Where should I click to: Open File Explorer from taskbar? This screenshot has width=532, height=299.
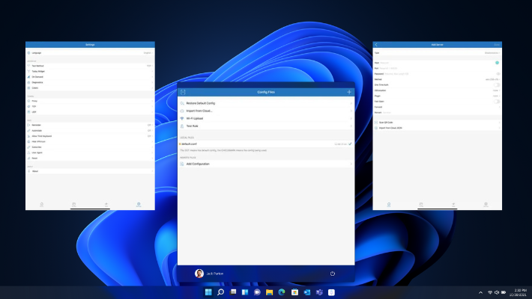(270, 292)
